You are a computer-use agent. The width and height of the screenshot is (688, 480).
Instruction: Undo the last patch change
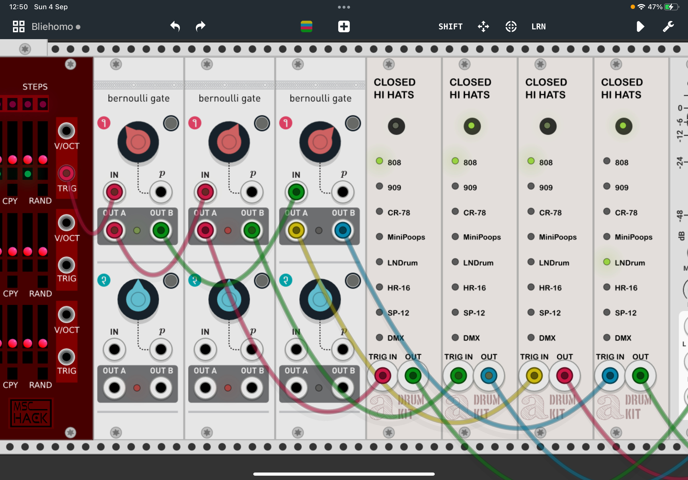pos(175,26)
